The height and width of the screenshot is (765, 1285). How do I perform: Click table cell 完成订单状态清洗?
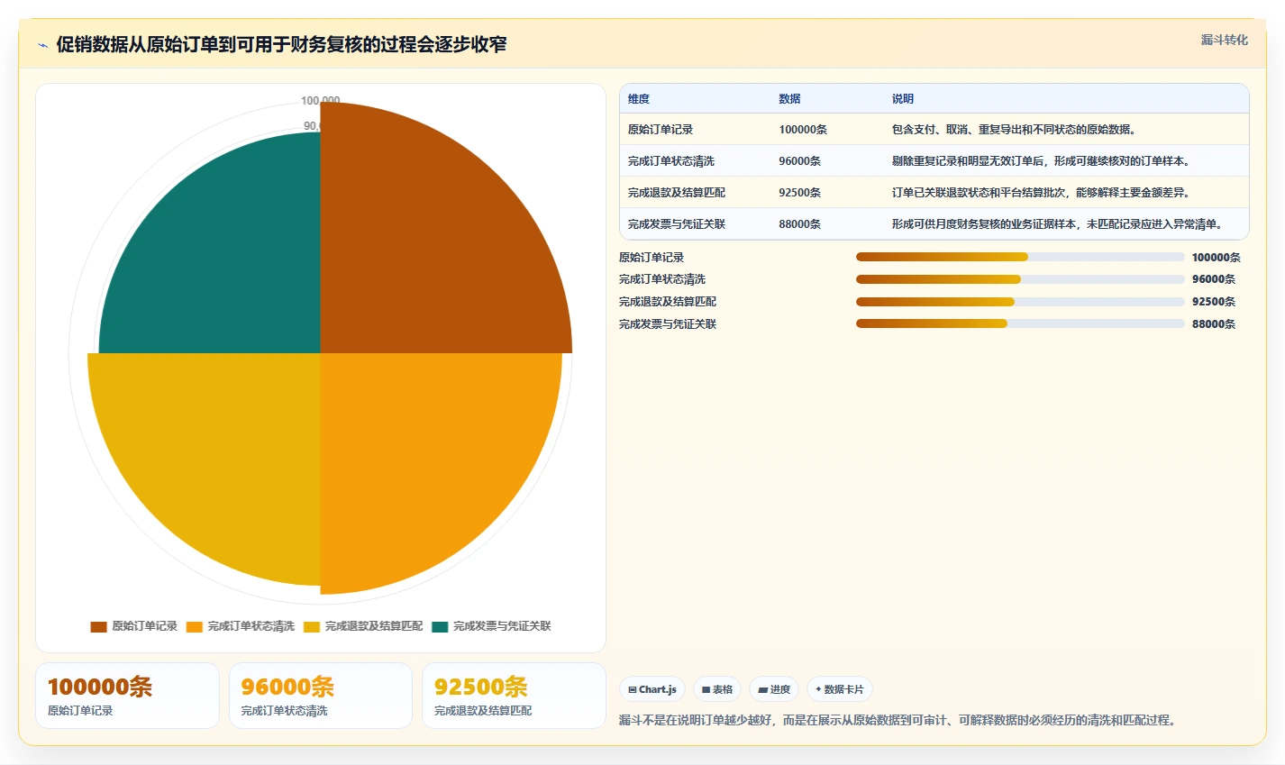tap(671, 161)
